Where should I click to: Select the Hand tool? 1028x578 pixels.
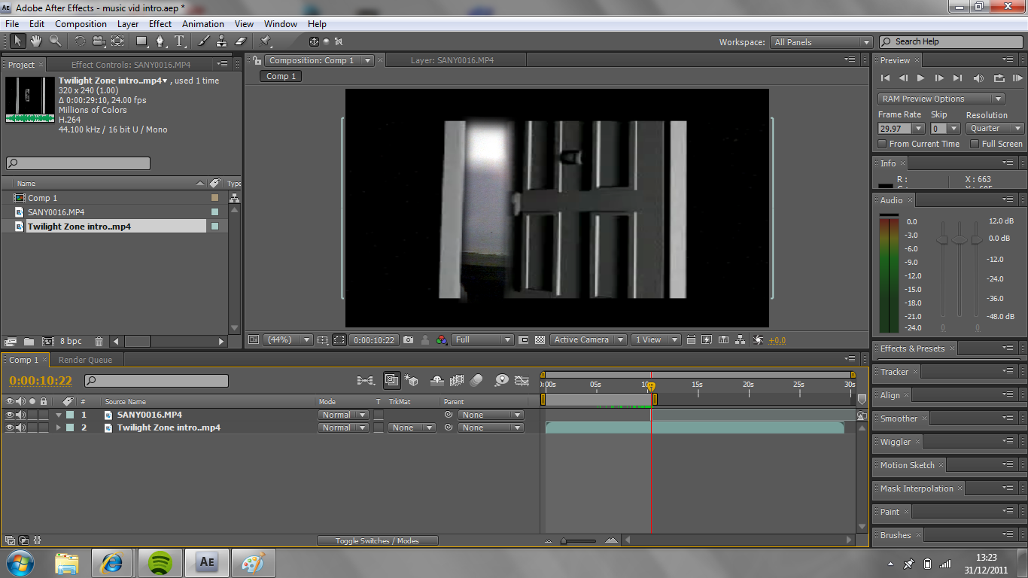(x=35, y=41)
